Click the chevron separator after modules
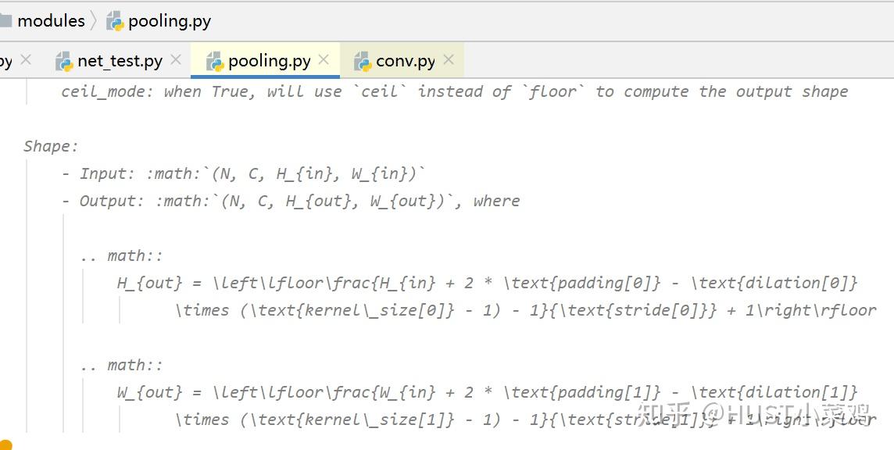 coord(95,21)
